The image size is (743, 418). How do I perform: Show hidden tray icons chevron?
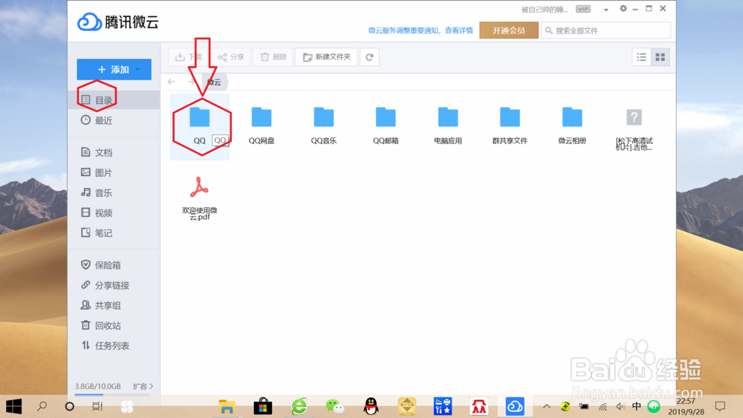pyautogui.click(x=546, y=406)
